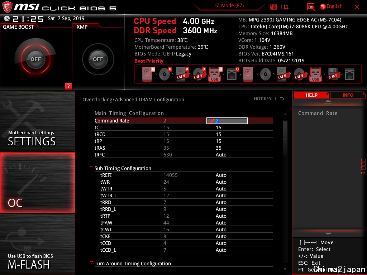Go back with the return arrow icon
Viewport: 367px width, 275px height.
282,99
